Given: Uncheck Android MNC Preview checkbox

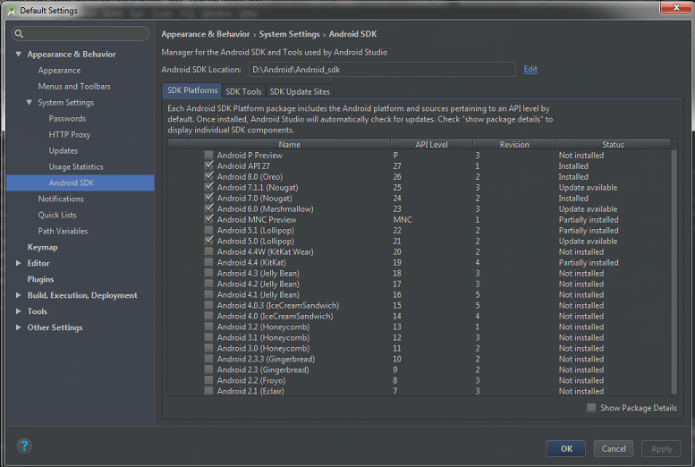Looking at the screenshot, I should (x=208, y=219).
